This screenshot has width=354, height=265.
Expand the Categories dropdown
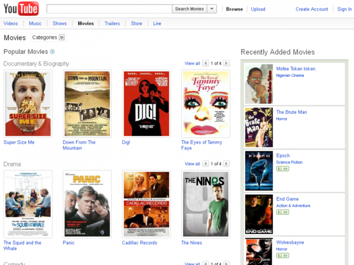tap(48, 37)
